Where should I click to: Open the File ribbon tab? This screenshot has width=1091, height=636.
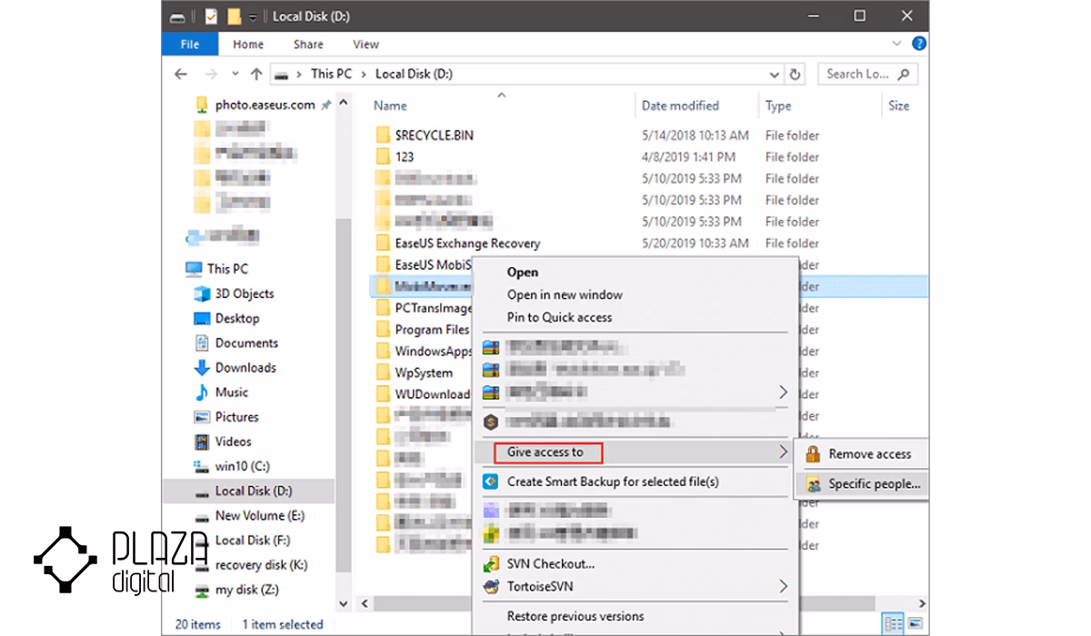[190, 44]
